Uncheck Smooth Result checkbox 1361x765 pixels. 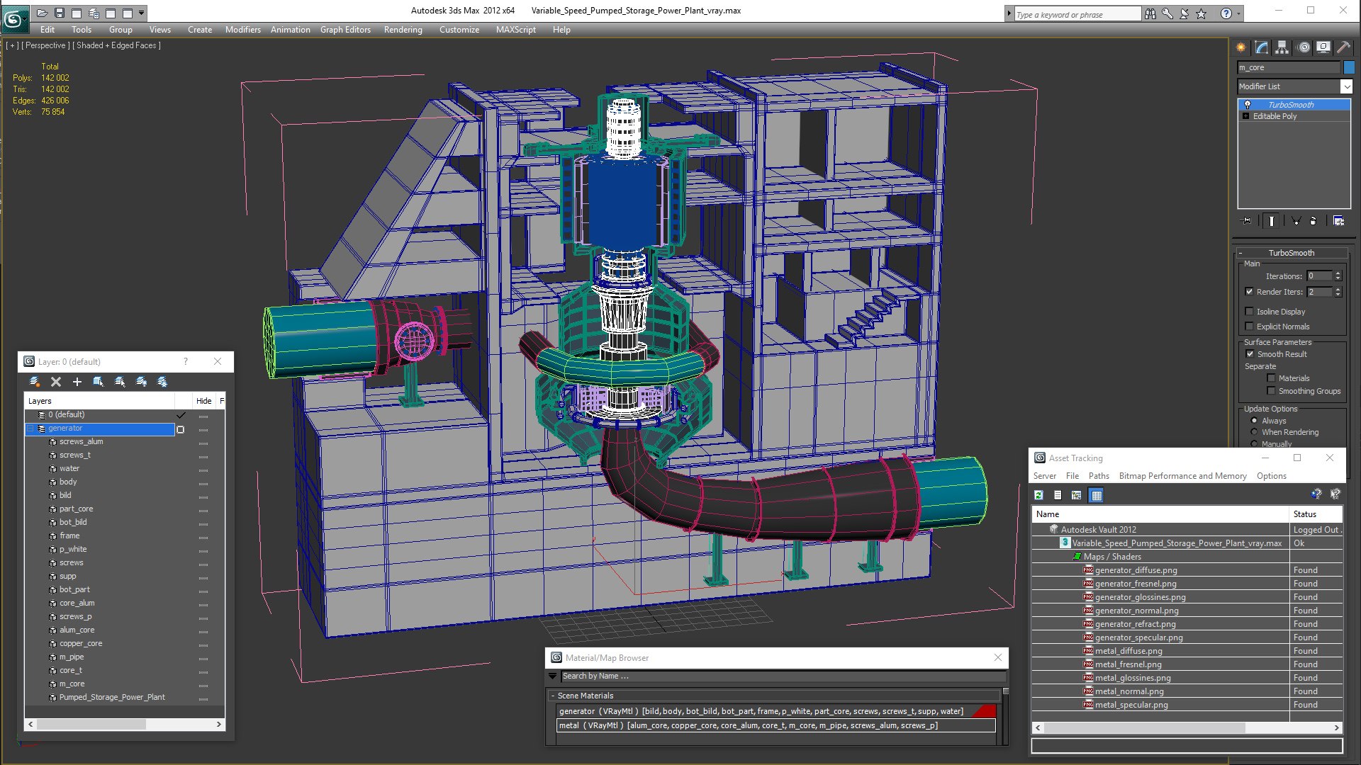[1250, 354]
